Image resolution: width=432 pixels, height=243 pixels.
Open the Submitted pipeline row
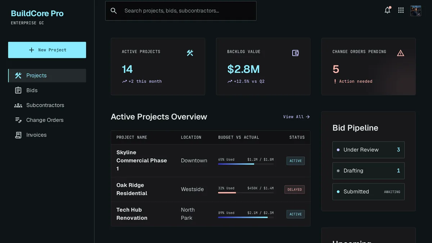click(x=368, y=192)
